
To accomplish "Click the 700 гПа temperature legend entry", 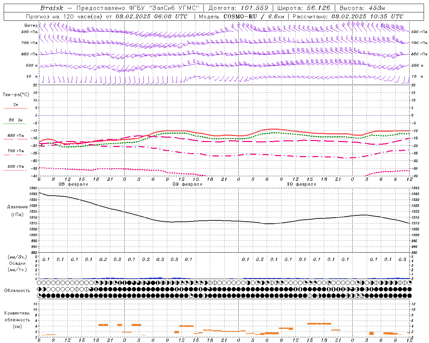I will click(x=16, y=151).
